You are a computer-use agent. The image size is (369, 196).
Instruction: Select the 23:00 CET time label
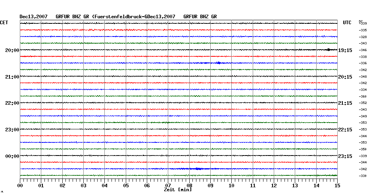(x=12, y=130)
